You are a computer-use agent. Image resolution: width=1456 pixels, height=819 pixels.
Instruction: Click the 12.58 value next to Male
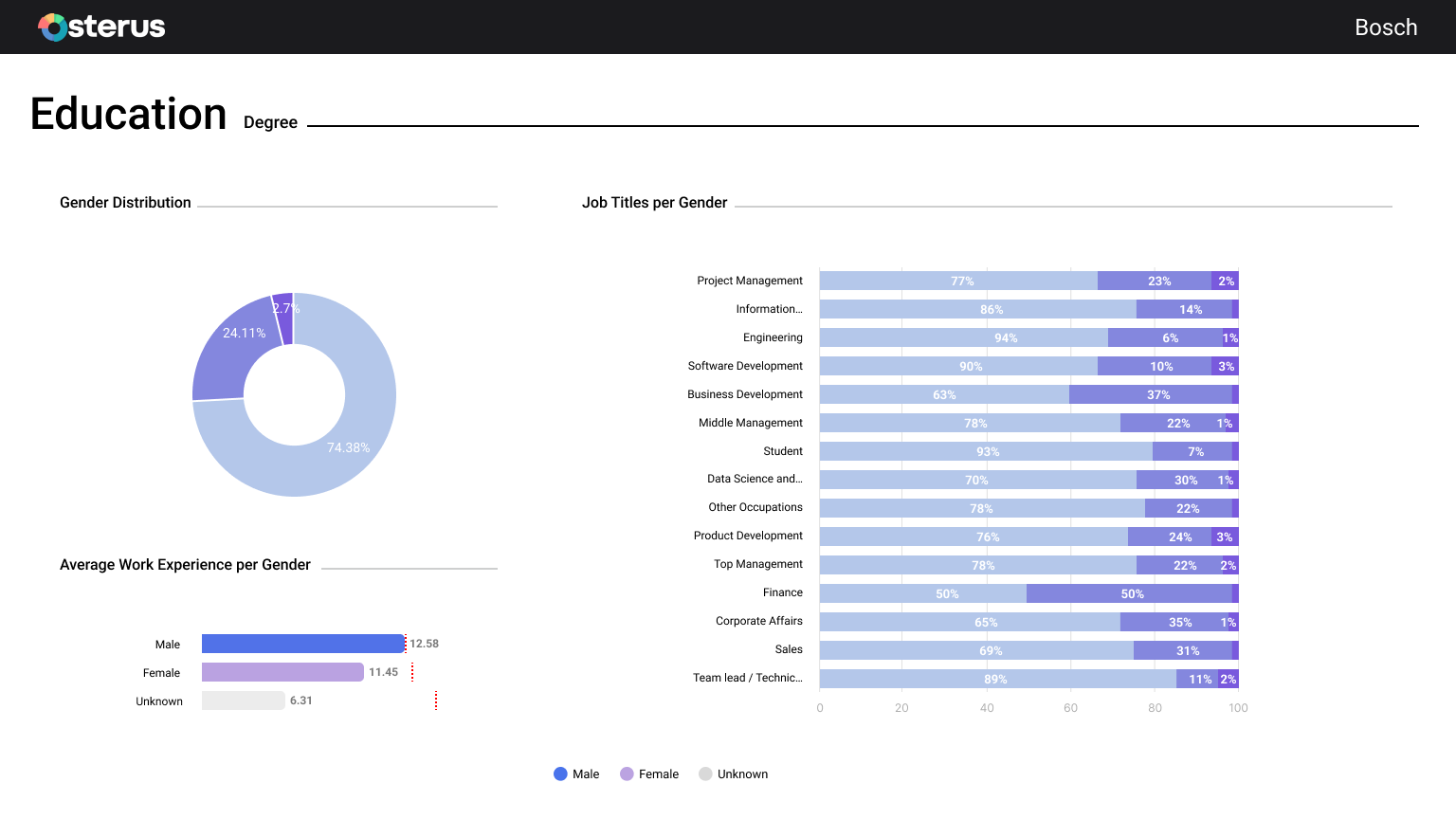pyautogui.click(x=425, y=644)
